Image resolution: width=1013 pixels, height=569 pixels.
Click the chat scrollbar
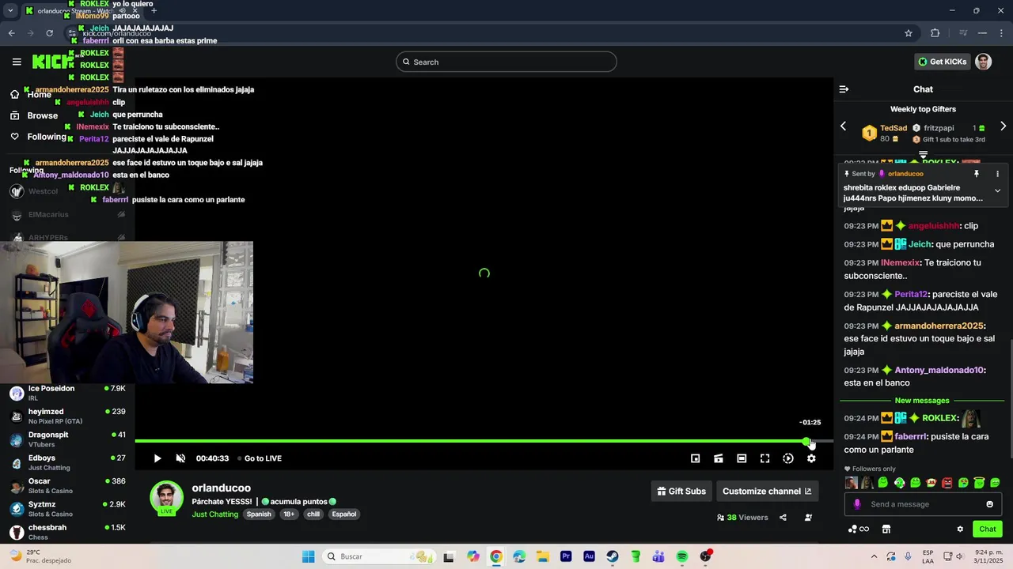[x=1010, y=398]
